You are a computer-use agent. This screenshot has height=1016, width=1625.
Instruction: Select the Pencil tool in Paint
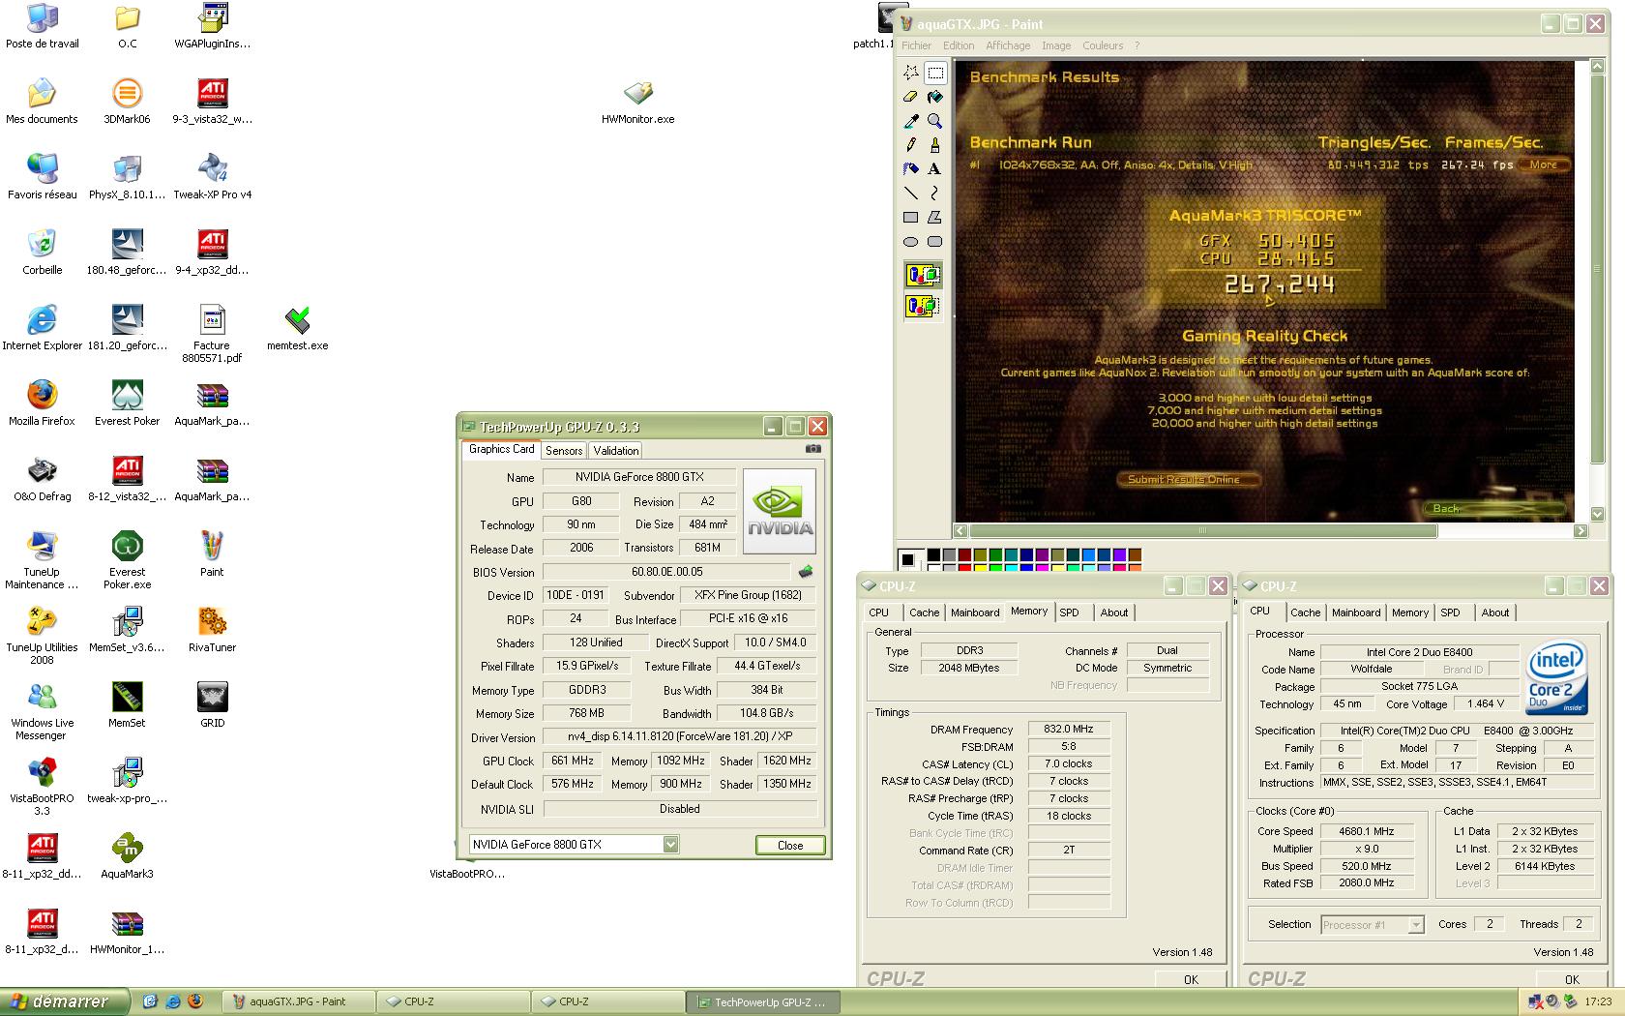coord(910,145)
